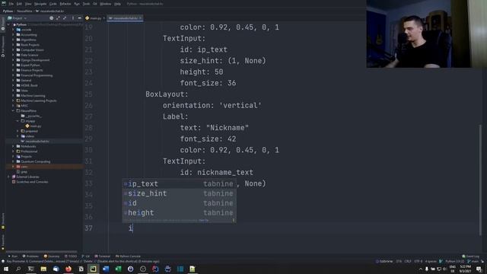The image size is (487, 274).
Task: Open the TODO tool window
Action: tap(71, 256)
